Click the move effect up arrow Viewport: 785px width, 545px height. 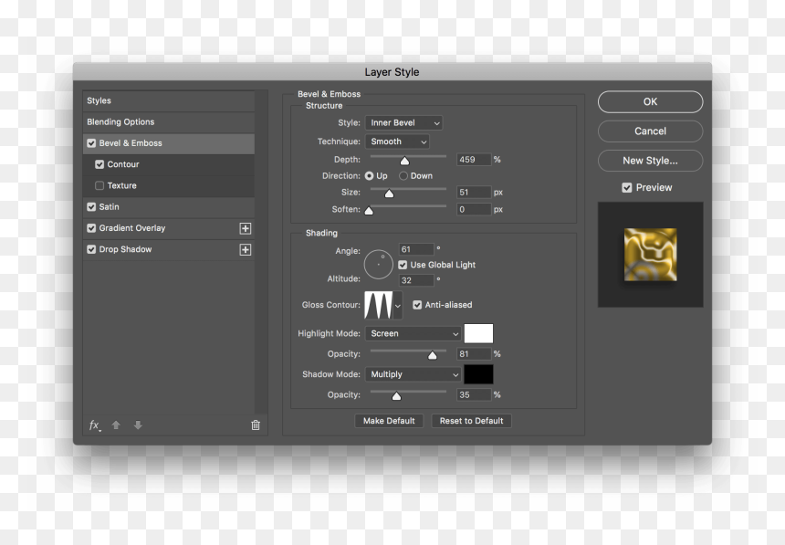click(116, 425)
